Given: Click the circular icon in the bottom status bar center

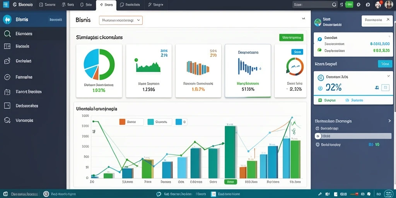Looking at the screenshot, I should (159, 194).
